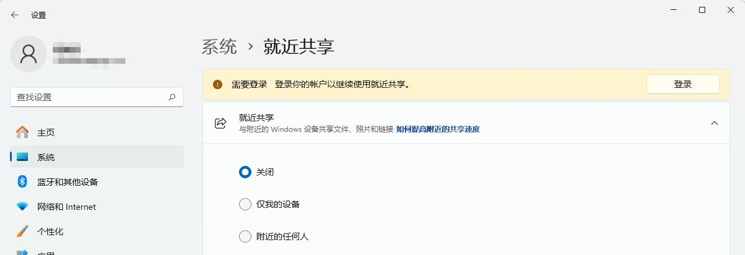
Task: Collapse the 就近共享 section chevron
Action: click(714, 123)
